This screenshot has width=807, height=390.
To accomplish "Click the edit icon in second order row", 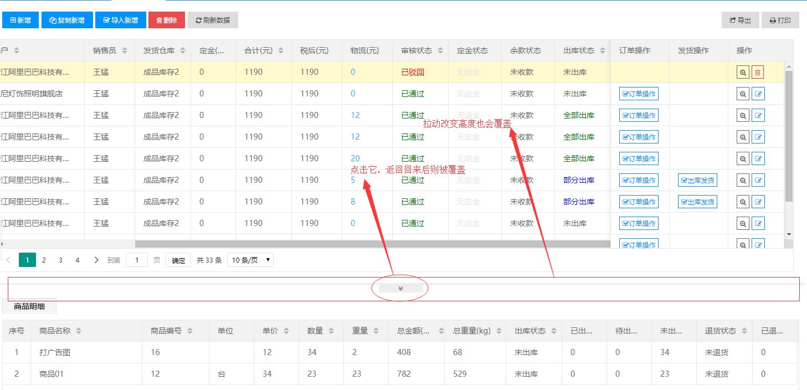I will [x=758, y=94].
